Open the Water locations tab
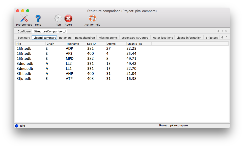Viewport: 244px width, 148px height. [x=162, y=38]
